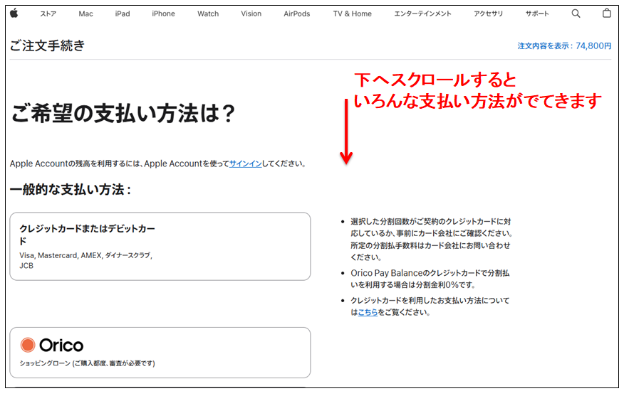Click the 選択した分割回数 bullet text
The width and height of the screenshot is (624, 396).
coord(432,239)
